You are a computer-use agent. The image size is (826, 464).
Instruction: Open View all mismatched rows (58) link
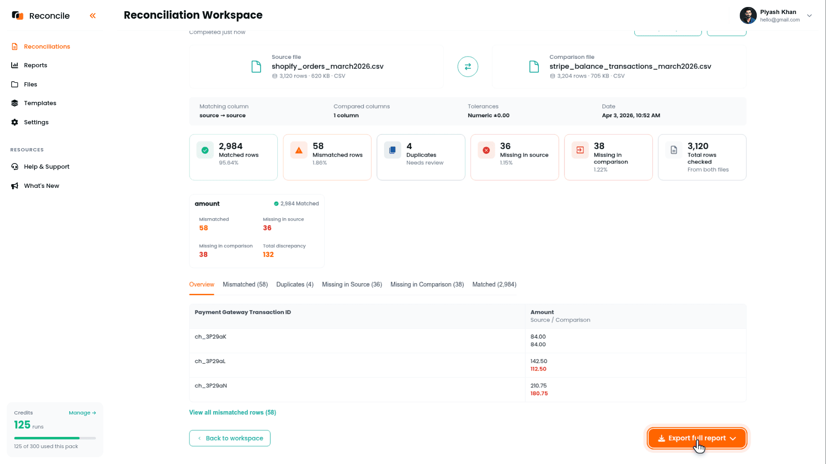pyautogui.click(x=232, y=413)
